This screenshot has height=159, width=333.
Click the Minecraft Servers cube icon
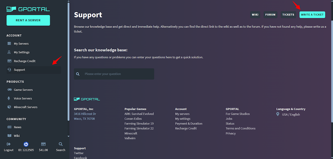click(9, 107)
